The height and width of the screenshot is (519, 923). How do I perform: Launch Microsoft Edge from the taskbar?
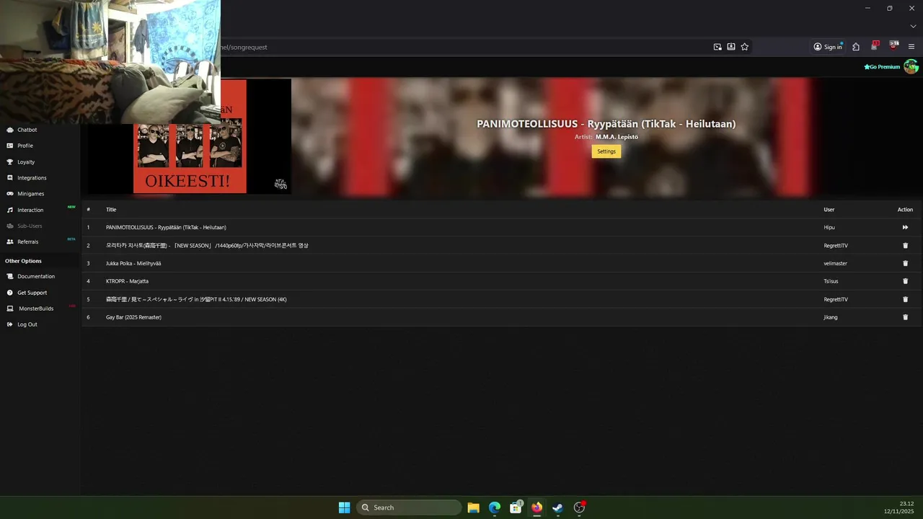(x=495, y=507)
